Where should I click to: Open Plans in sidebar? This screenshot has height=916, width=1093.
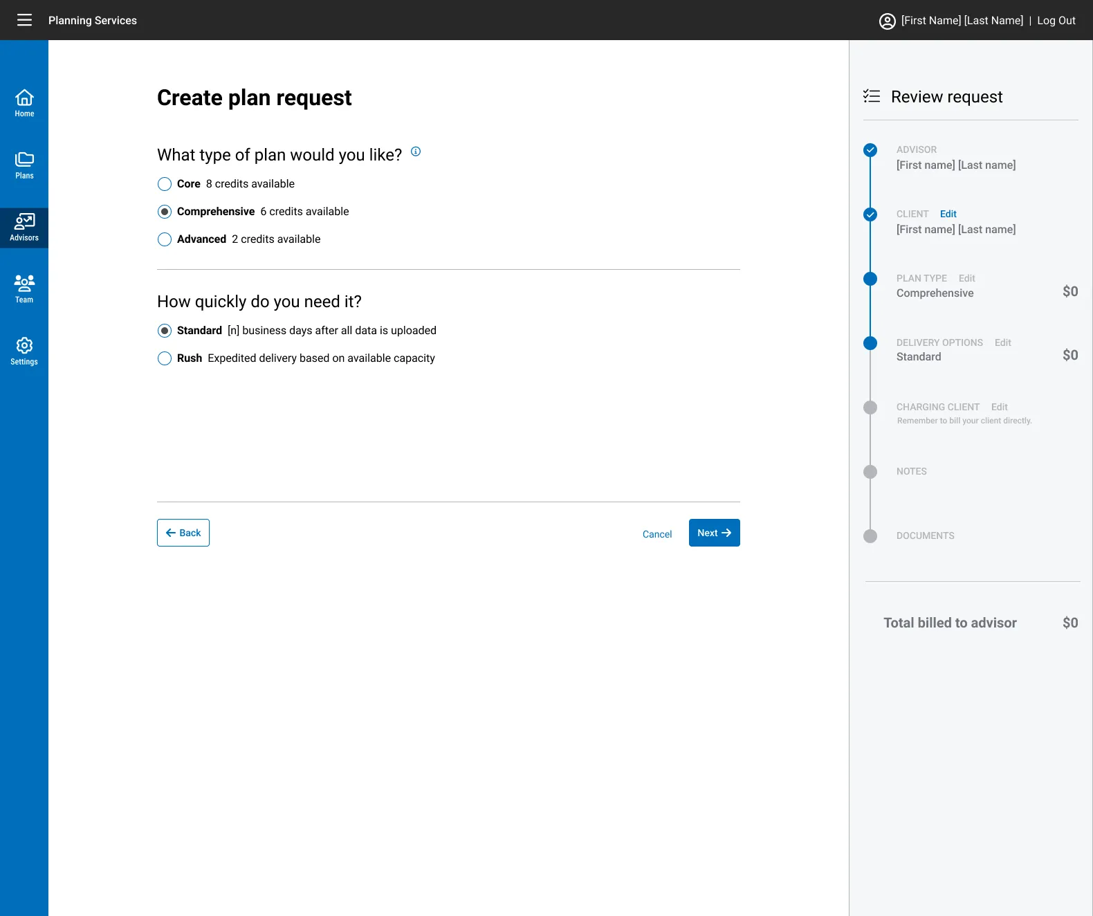[24, 165]
